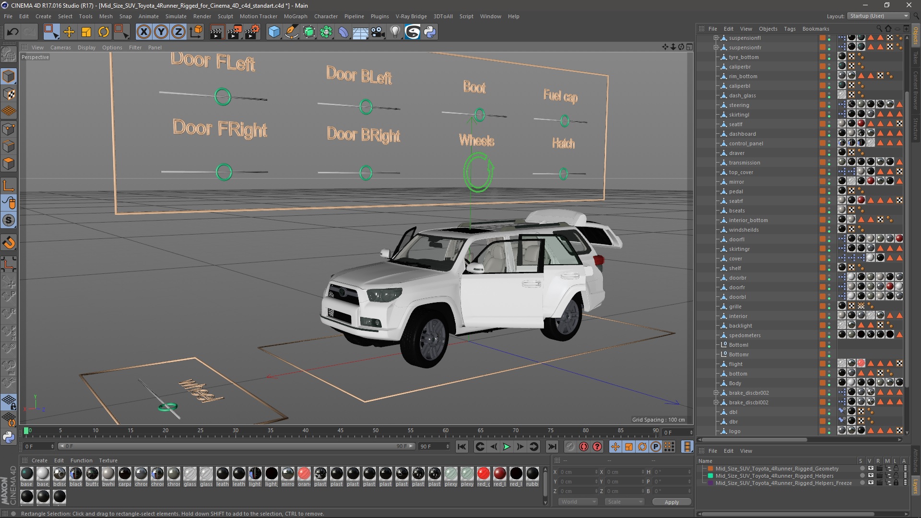Click the Python script icon in toolbar

[430, 32]
